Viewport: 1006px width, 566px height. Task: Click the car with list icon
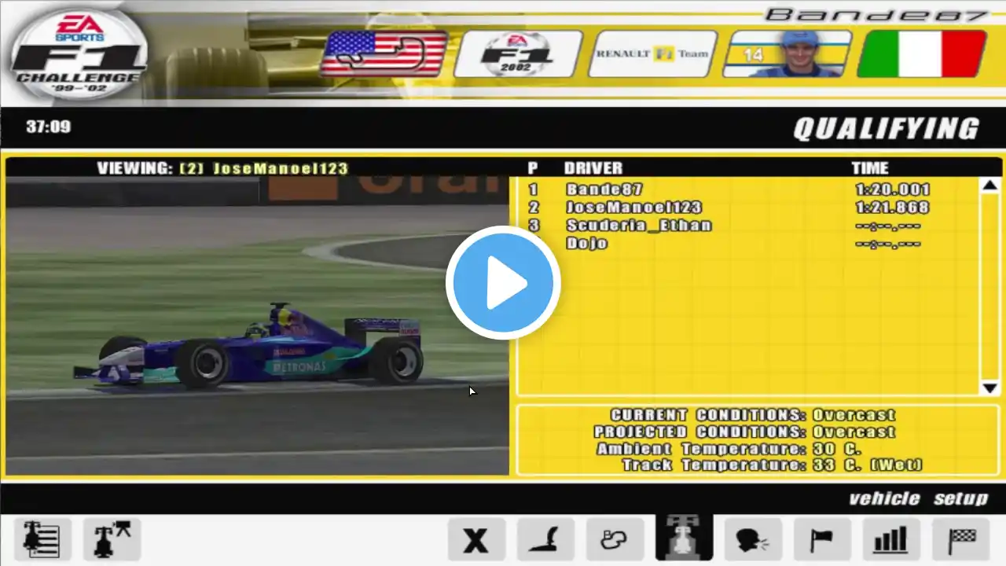point(42,539)
